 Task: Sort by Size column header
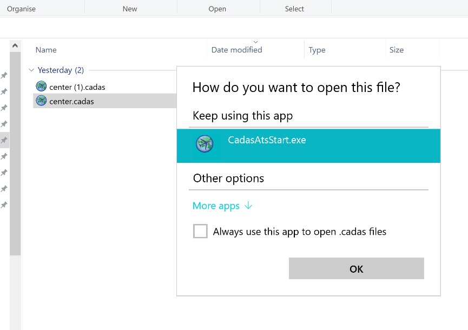(x=397, y=50)
